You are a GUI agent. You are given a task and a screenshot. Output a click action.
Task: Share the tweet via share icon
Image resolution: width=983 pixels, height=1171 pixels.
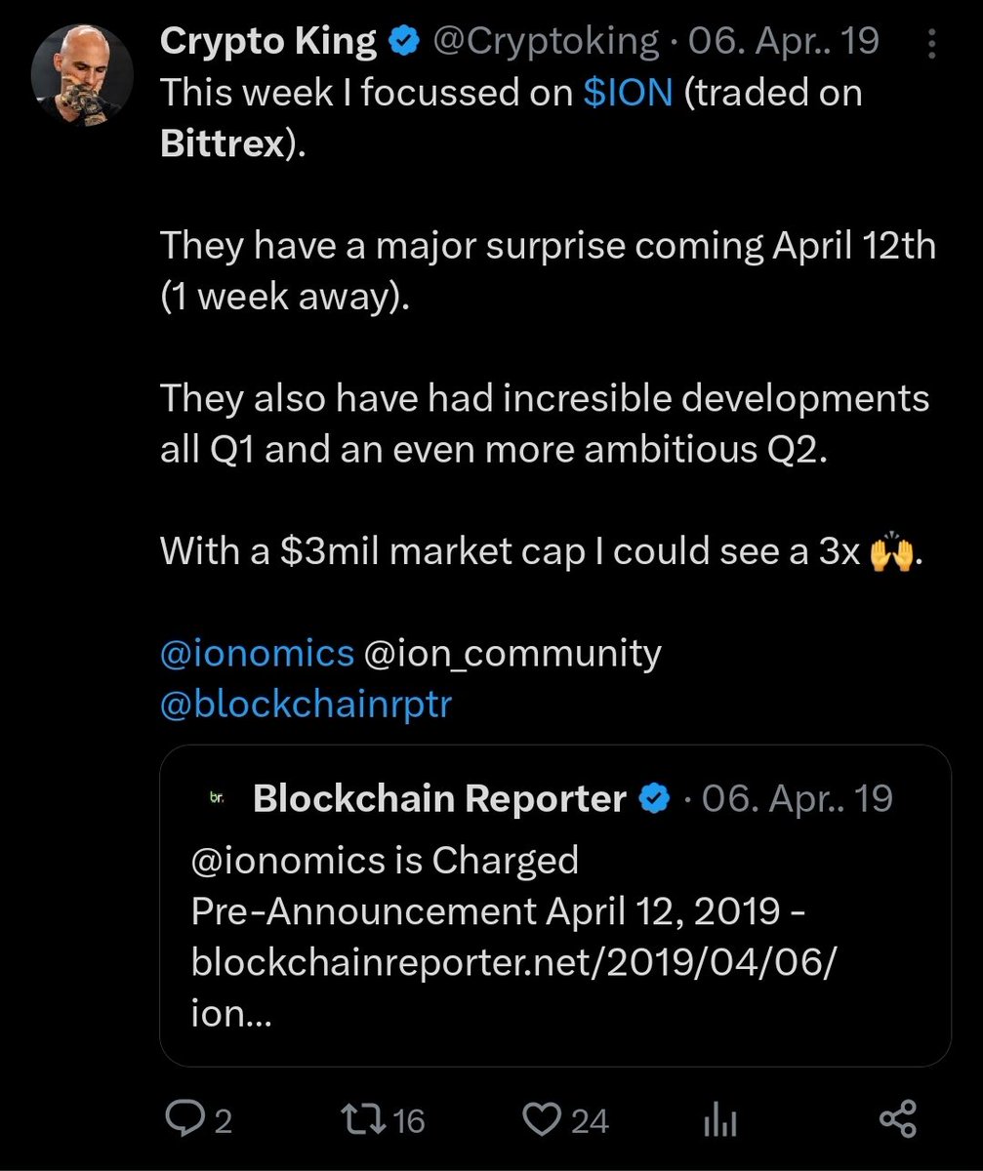pyautogui.click(x=897, y=1119)
